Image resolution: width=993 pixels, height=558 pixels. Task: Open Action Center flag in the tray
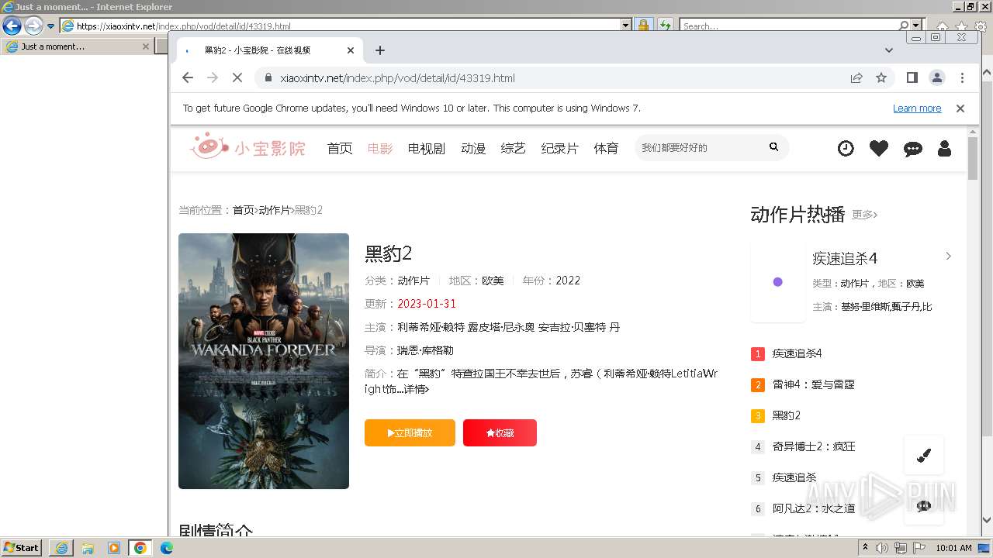click(x=919, y=548)
